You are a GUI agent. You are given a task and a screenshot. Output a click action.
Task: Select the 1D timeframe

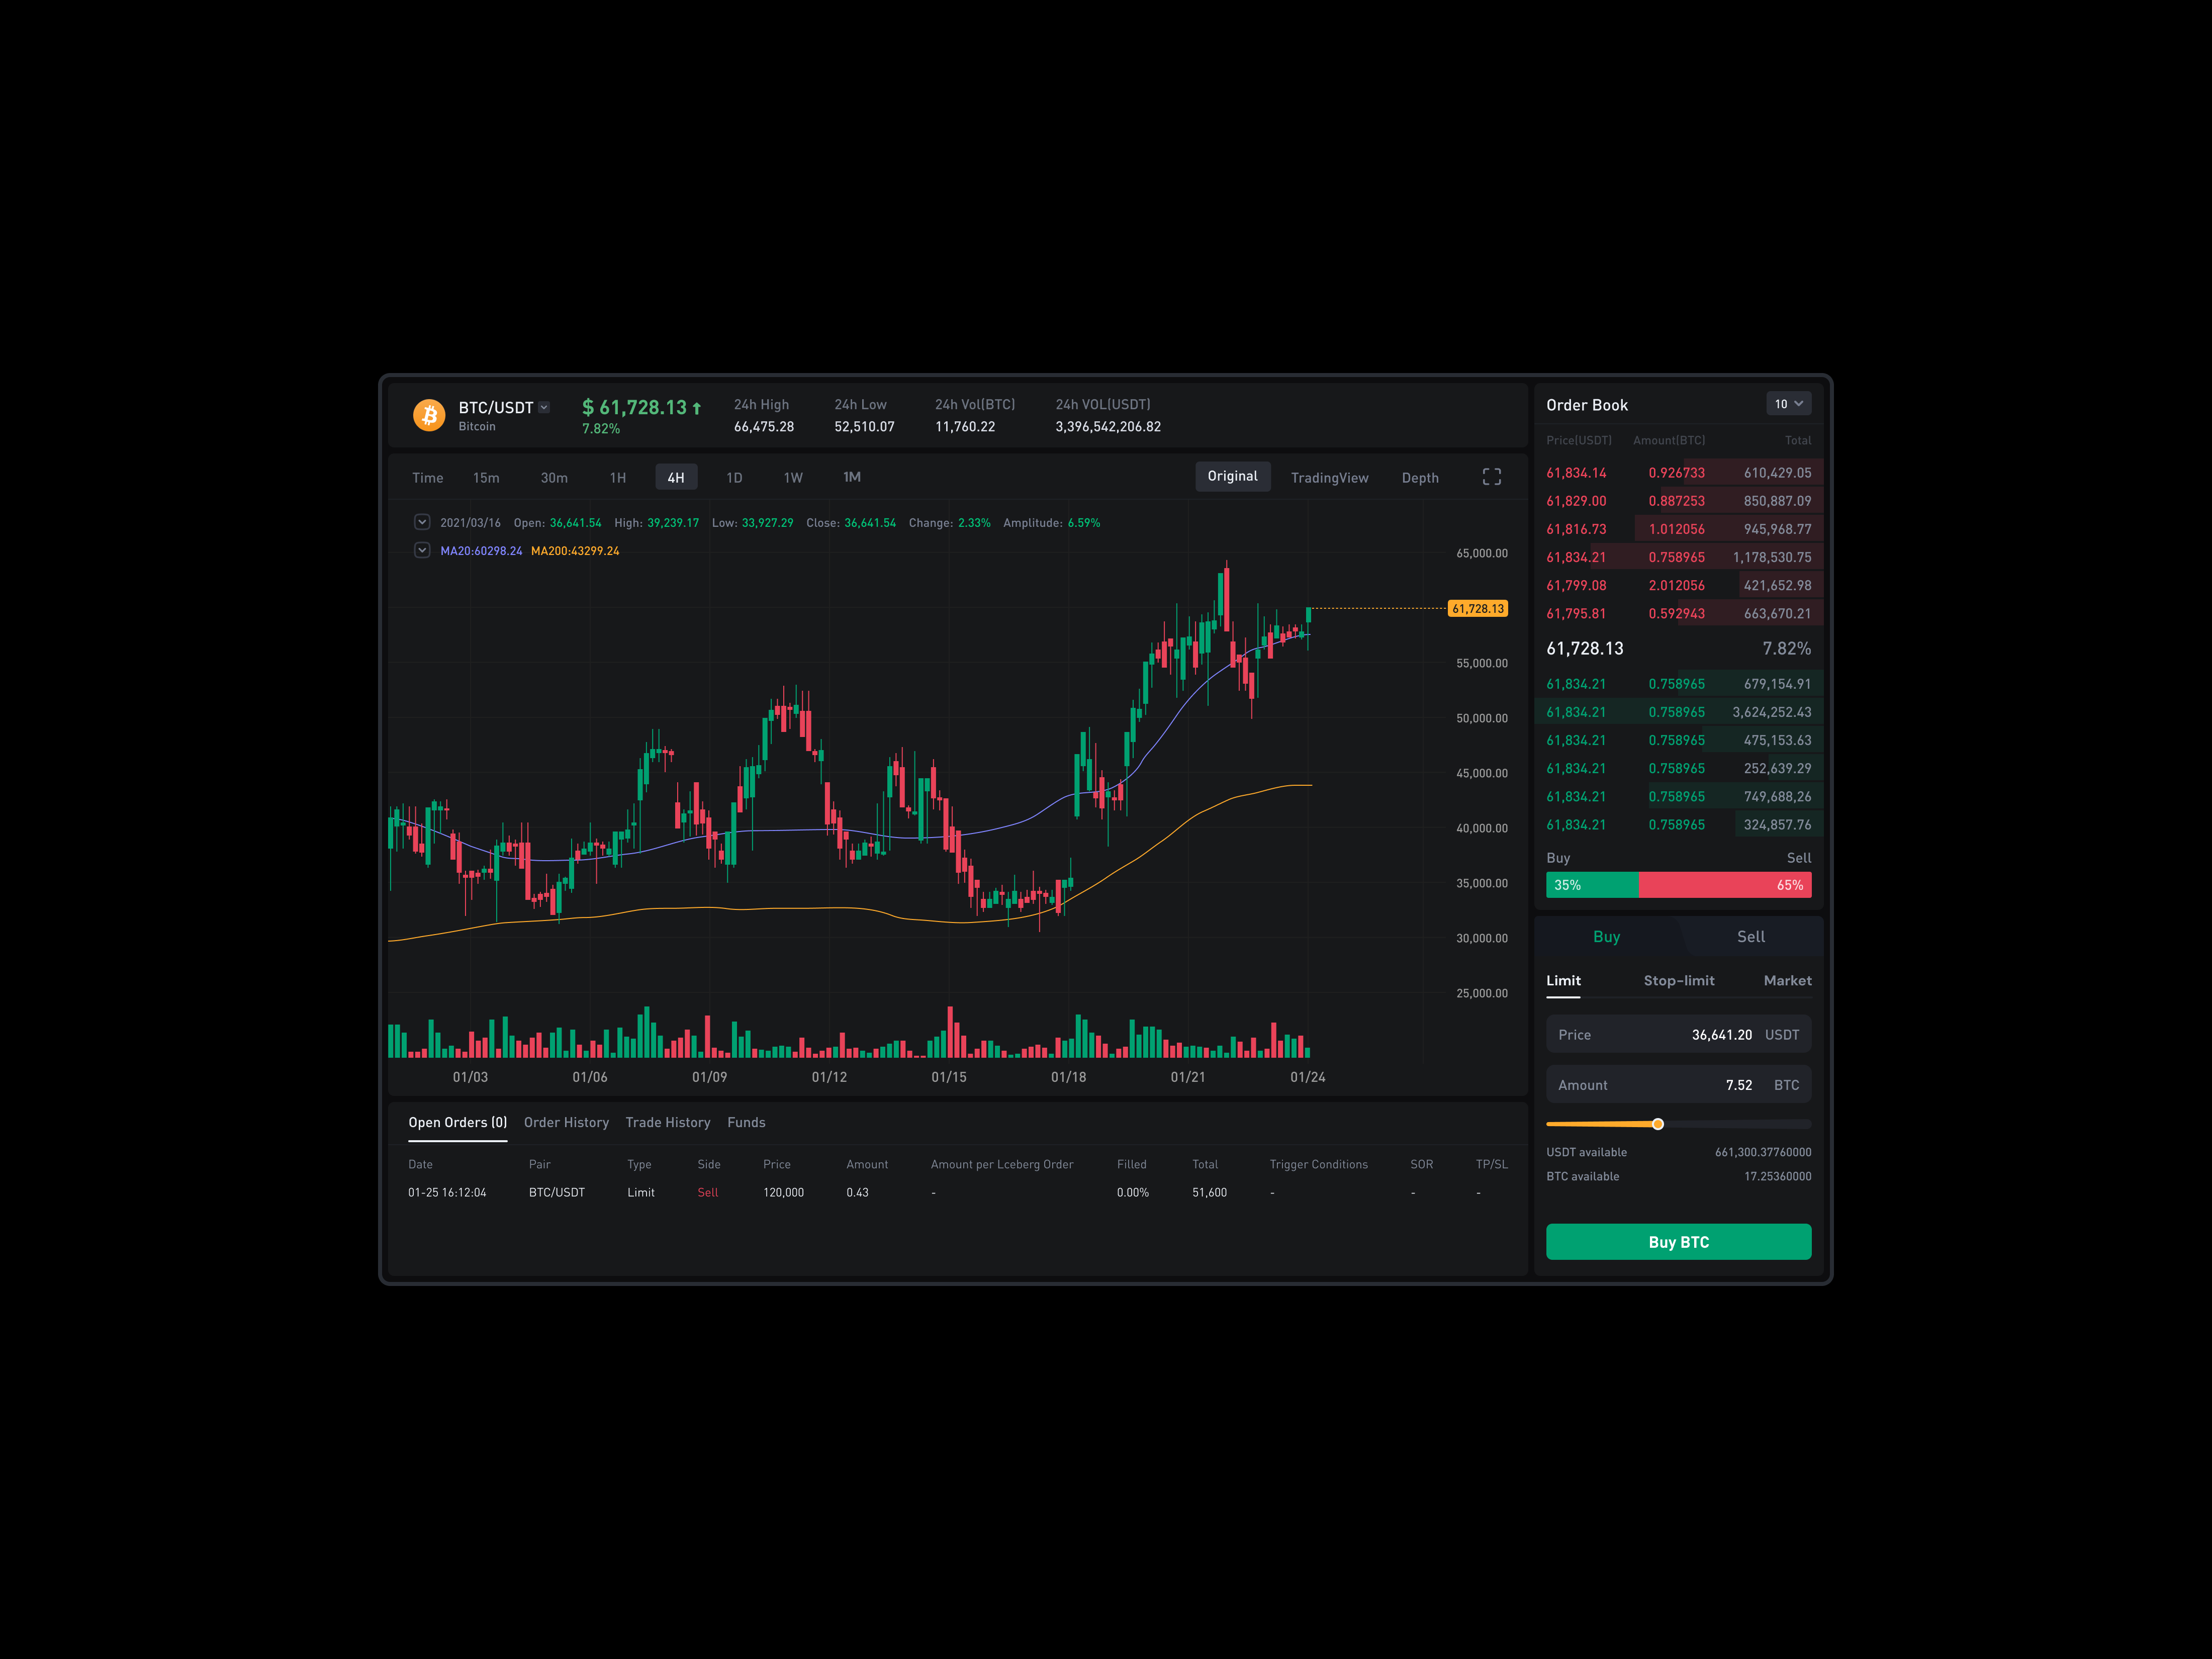pos(734,477)
